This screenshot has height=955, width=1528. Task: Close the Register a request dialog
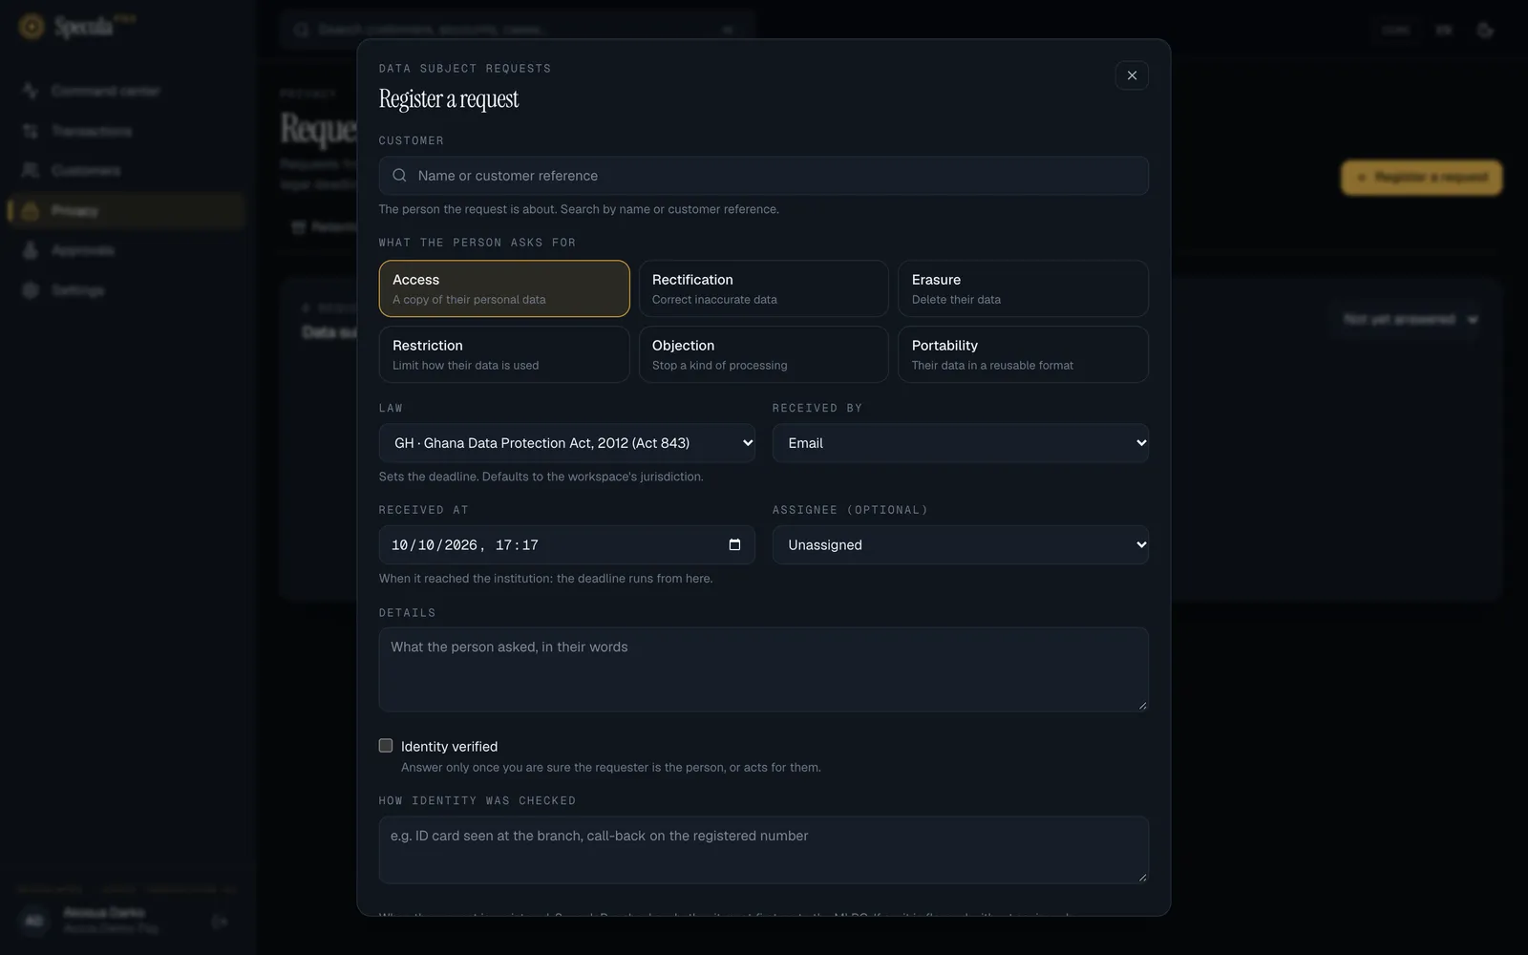click(x=1132, y=75)
